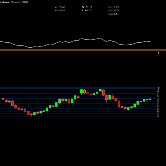Select the high price label H: 75.17
Viewport: 166px width, 166px height.
tap(87, 7)
